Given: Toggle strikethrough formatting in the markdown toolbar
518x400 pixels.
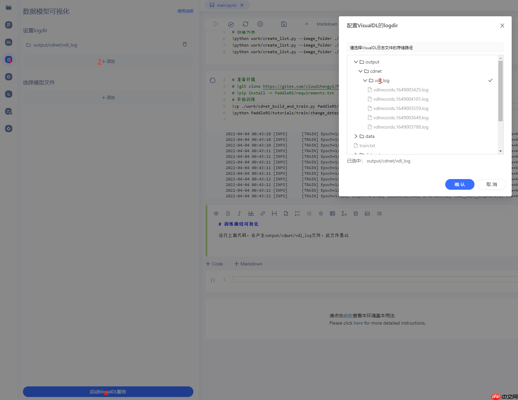Looking at the screenshot, I should tap(321, 213).
